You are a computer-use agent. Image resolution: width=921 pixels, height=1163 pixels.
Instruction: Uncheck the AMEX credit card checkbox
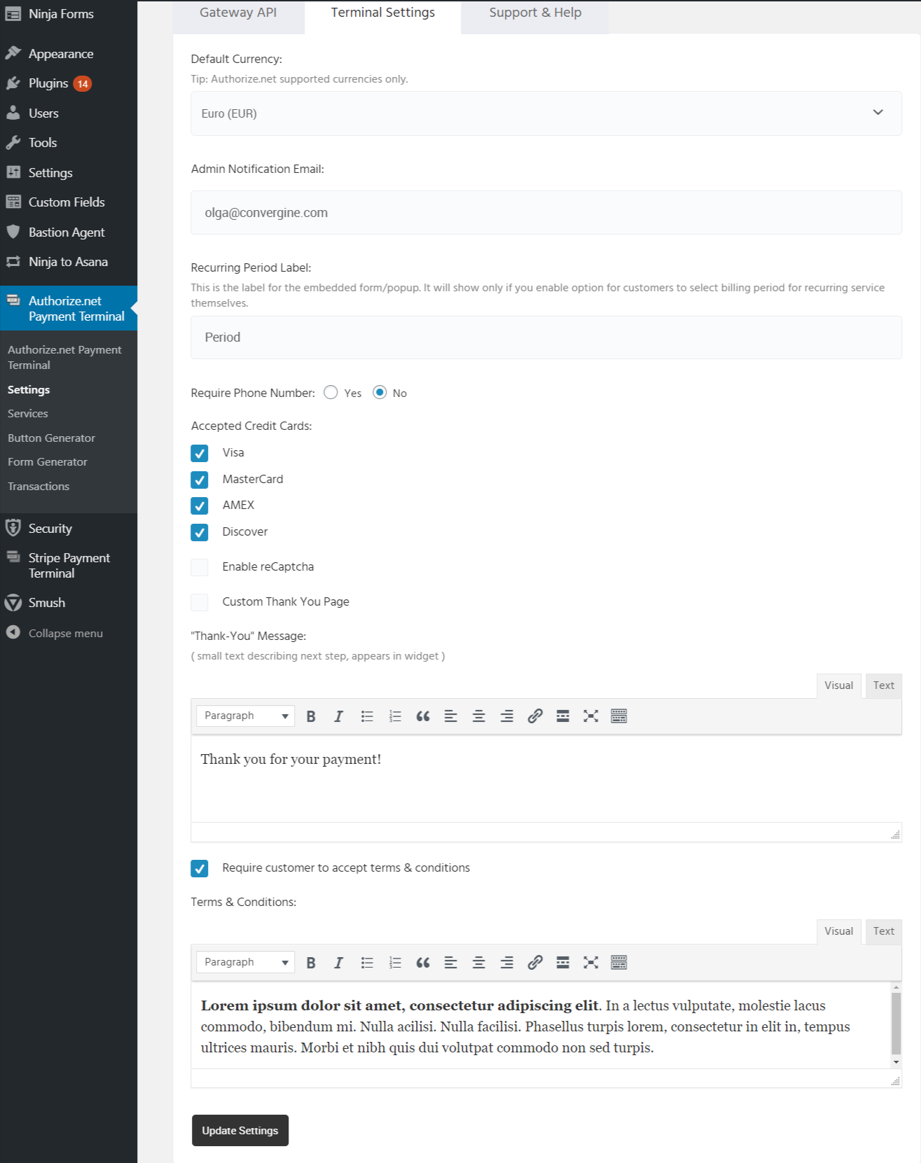point(200,506)
